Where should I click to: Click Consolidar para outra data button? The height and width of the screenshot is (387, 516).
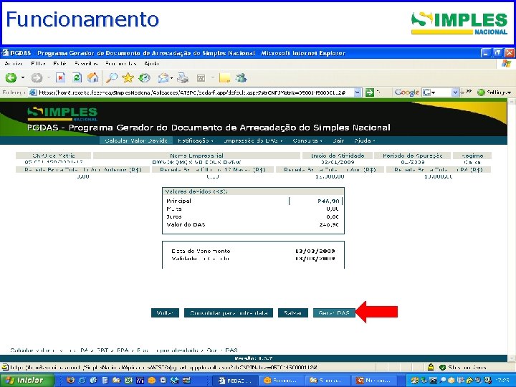[x=229, y=313]
